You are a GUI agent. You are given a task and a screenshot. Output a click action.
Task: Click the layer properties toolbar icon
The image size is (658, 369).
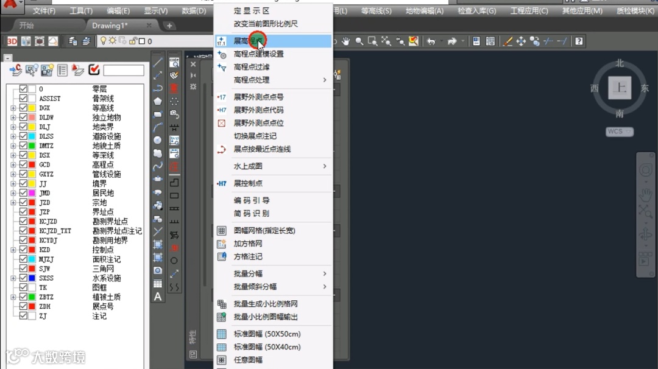73,41
